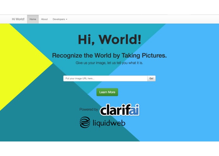
Task: Click the green Learn More button
Action: (107, 92)
